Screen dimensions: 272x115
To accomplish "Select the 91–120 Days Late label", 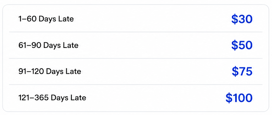I will click(50, 71).
